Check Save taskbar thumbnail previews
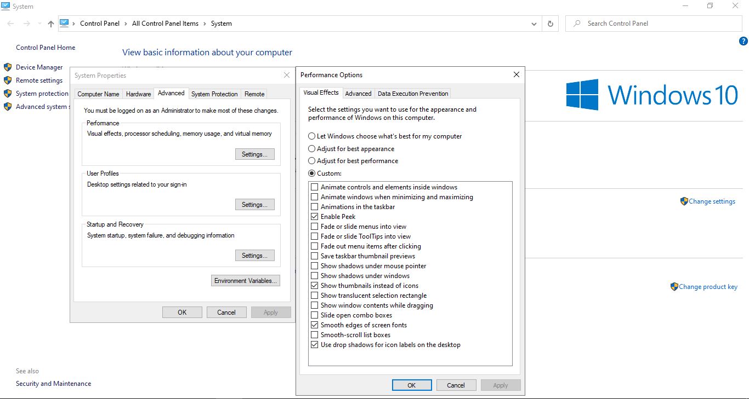The image size is (749, 399). 315,256
